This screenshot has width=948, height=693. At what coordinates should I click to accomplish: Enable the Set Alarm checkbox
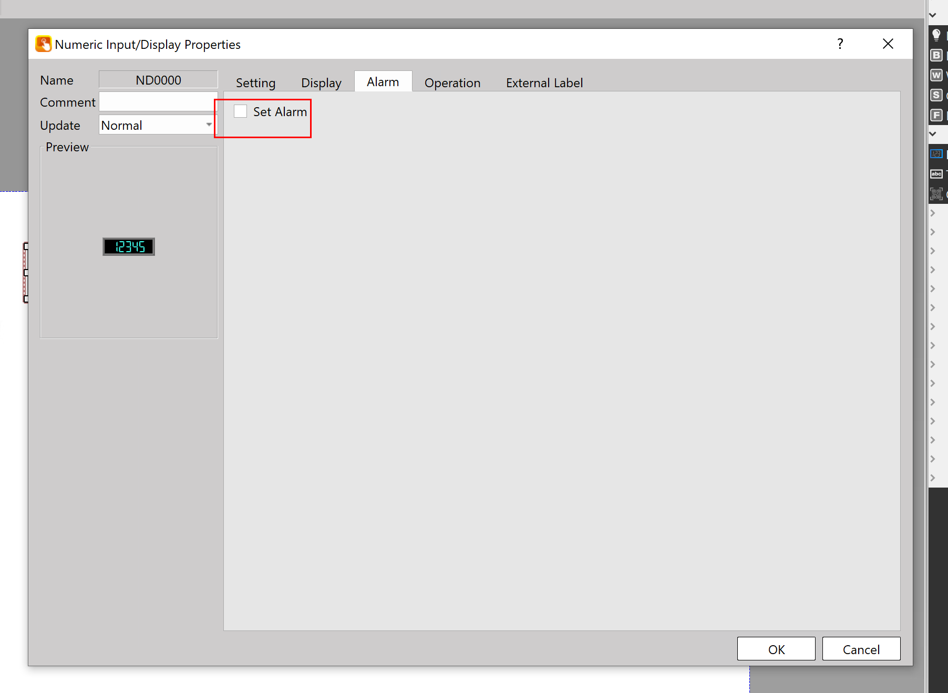click(x=241, y=111)
